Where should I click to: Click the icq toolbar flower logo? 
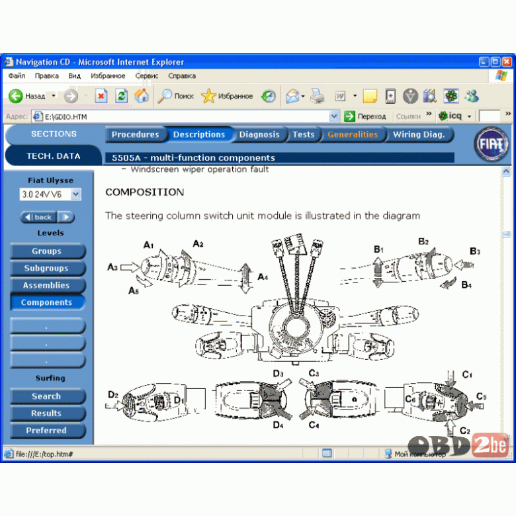pyautogui.click(x=443, y=116)
